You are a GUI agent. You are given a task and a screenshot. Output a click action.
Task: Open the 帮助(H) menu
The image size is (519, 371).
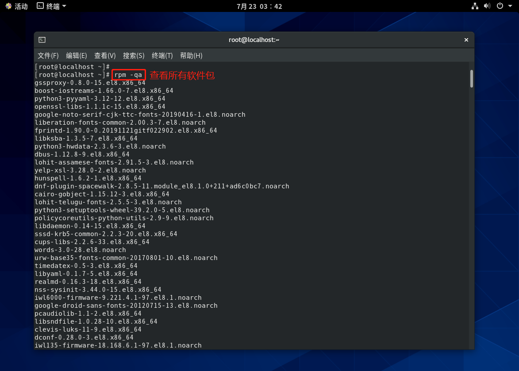(x=191, y=55)
